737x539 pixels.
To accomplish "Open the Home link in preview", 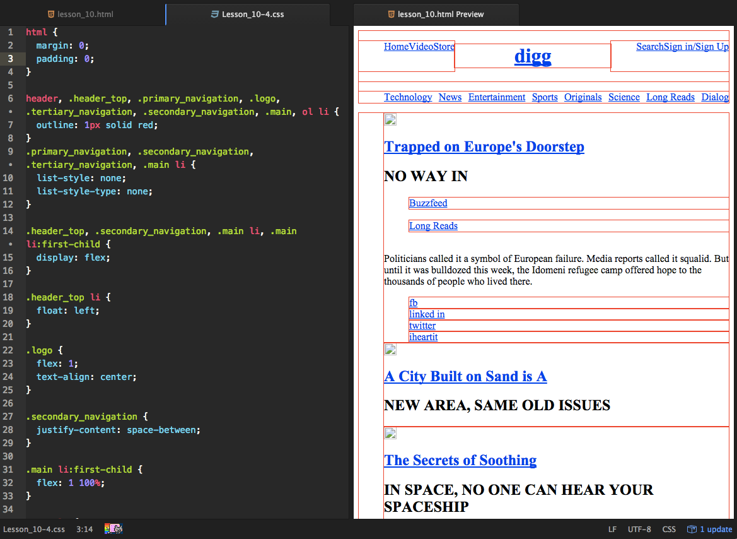I will [396, 47].
